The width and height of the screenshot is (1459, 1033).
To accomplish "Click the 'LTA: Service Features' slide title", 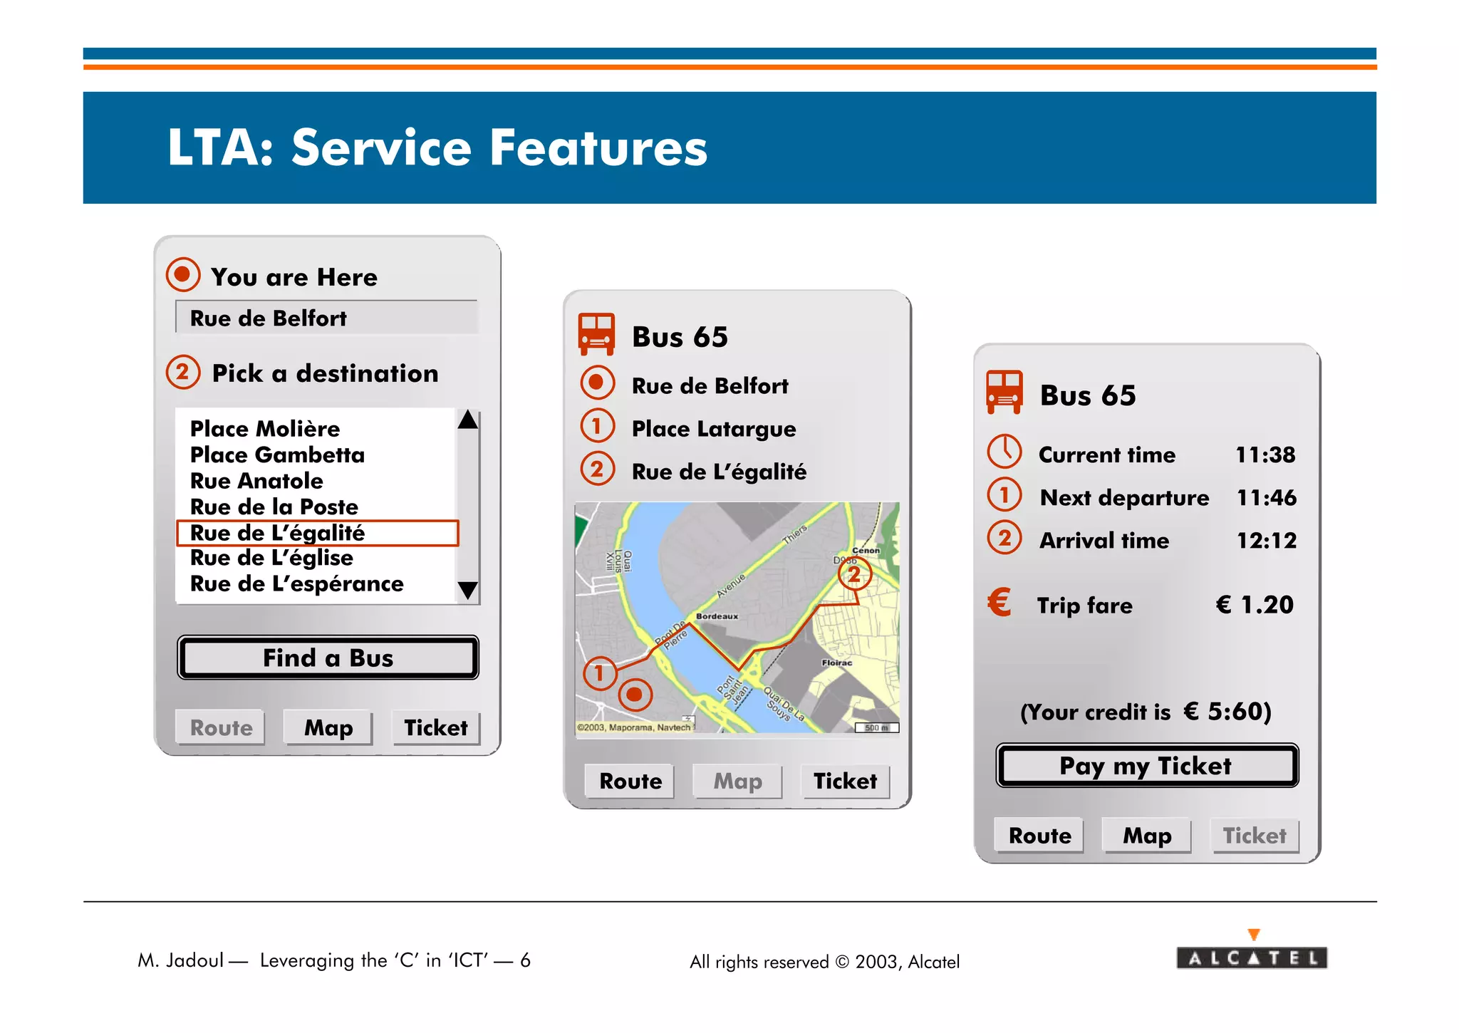I will (437, 147).
